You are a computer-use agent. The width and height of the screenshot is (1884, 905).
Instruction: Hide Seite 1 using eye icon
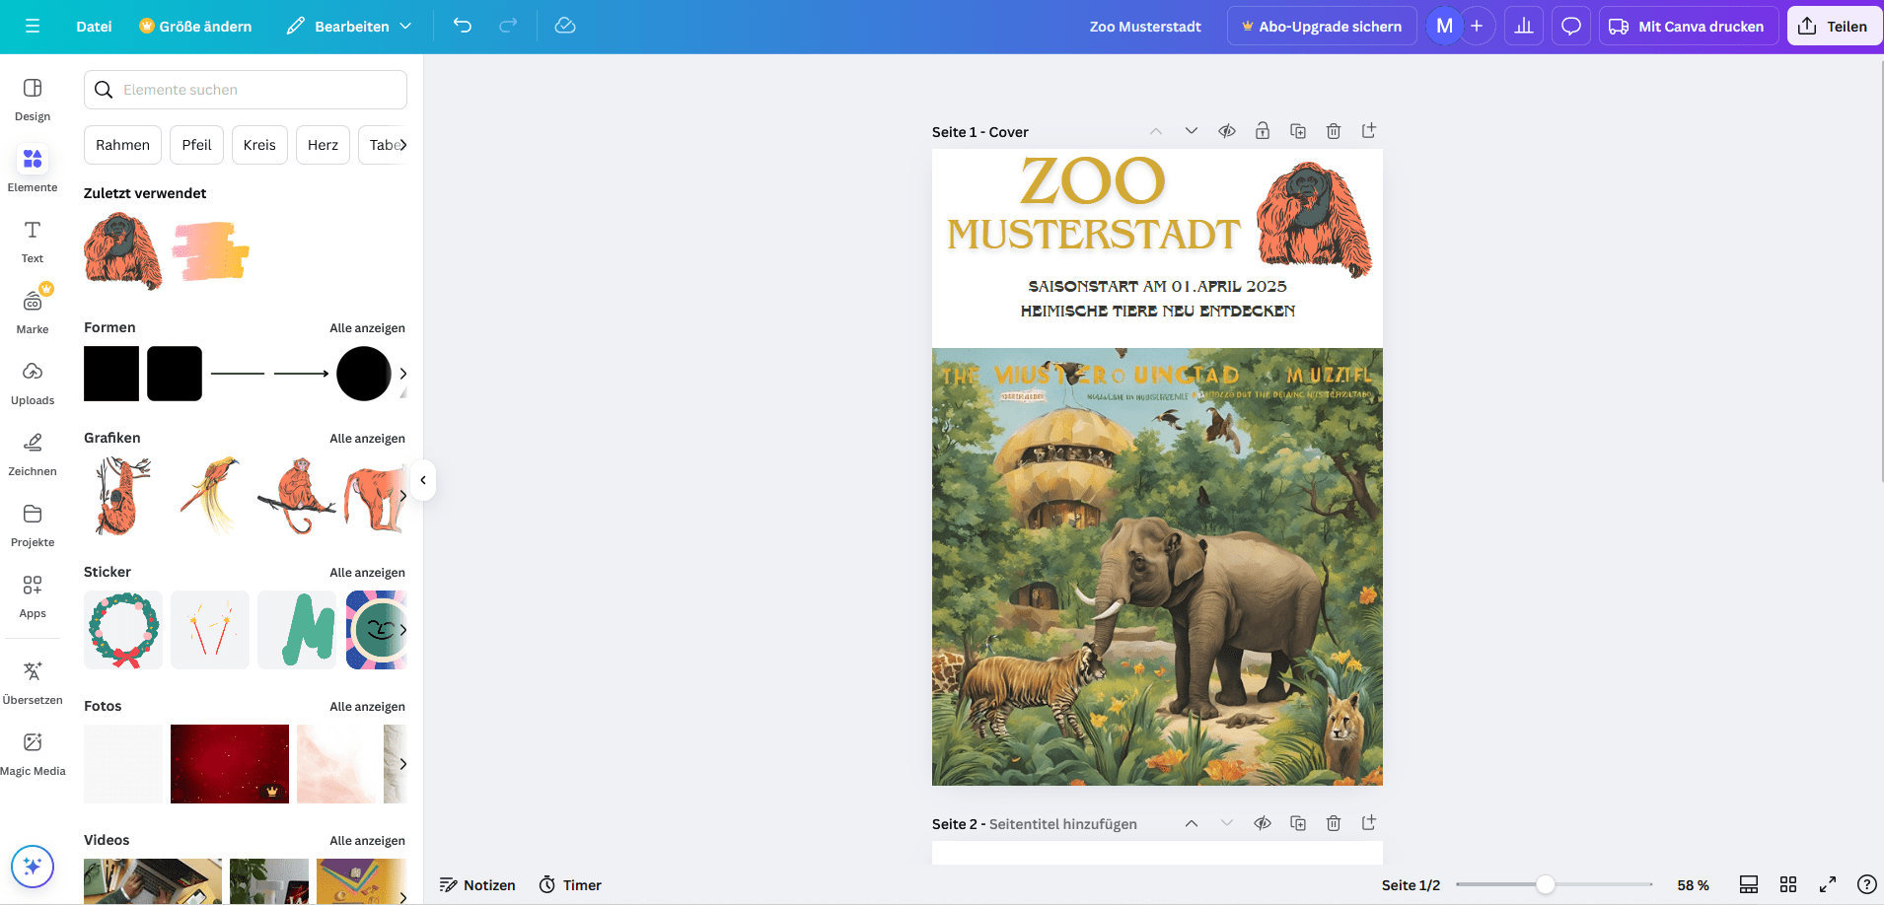pos(1226,131)
